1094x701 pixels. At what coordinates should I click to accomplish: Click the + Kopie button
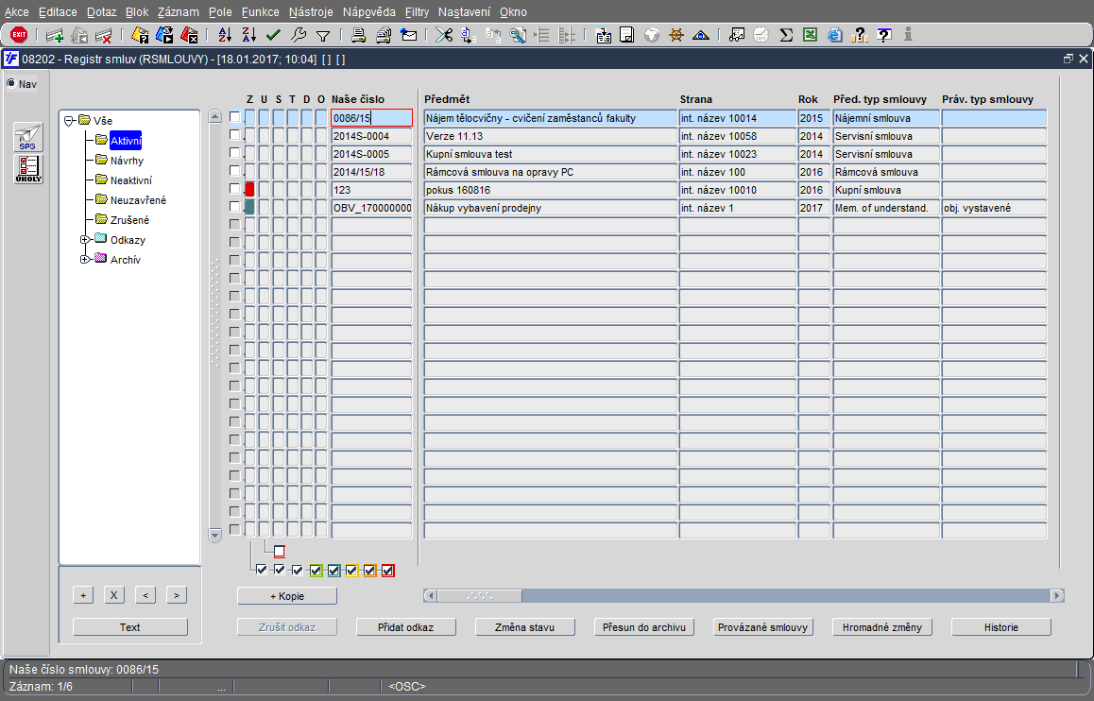[x=287, y=596]
